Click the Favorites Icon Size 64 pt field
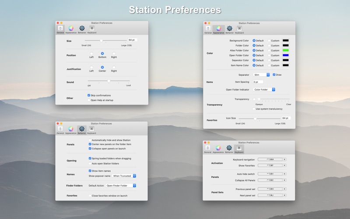 286,118
